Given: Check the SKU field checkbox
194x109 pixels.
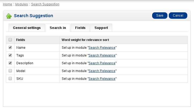Looking at the screenshot, I should [x=10, y=78].
